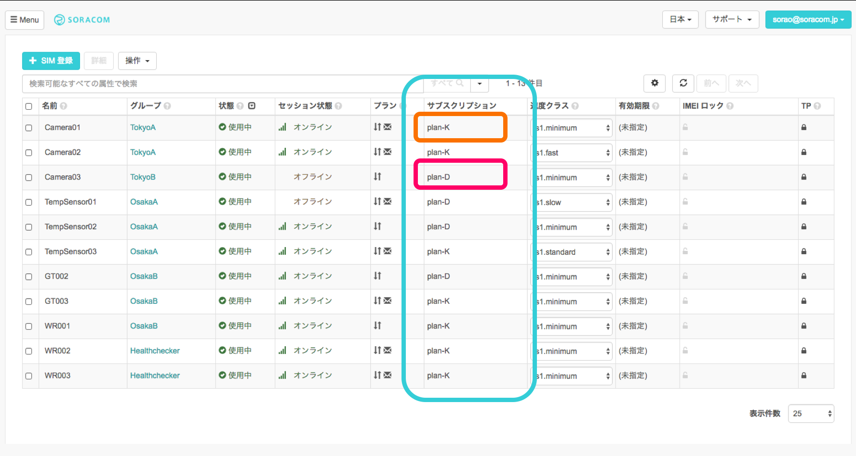Click the TP lock icon for TempSensor02
856x456 pixels.
pyautogui.click(x=804, y=227)
